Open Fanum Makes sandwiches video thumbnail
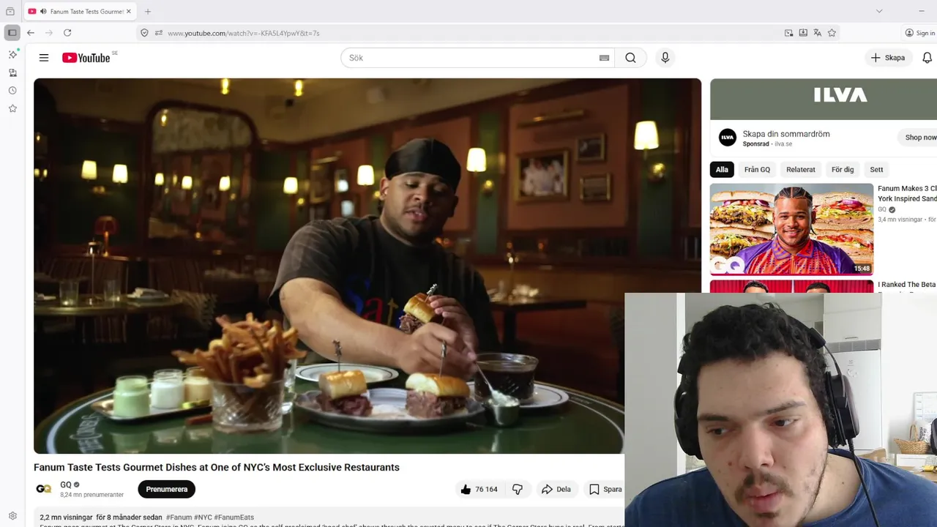The image size is (937, 527). click(791, 229)
